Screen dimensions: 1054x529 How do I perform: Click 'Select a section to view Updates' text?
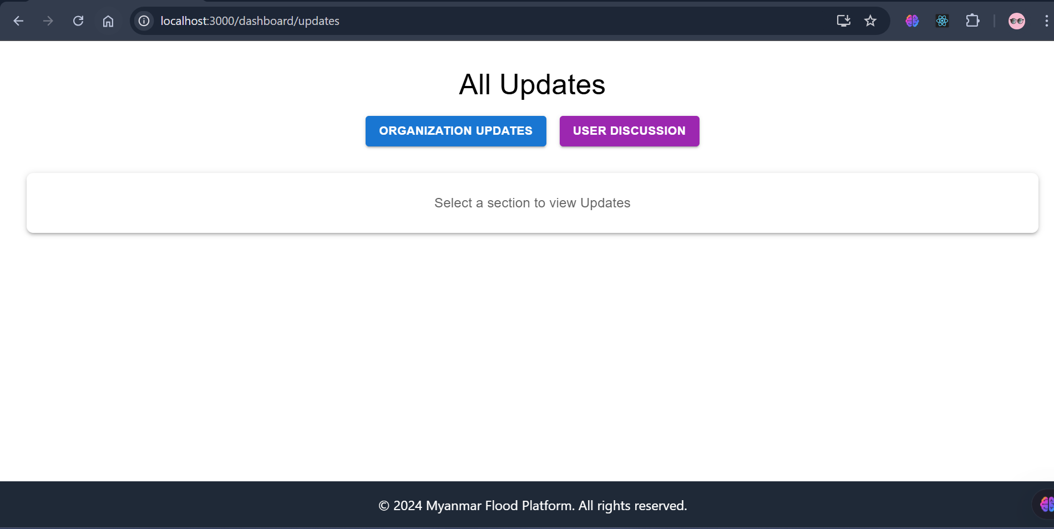point(533,203)
